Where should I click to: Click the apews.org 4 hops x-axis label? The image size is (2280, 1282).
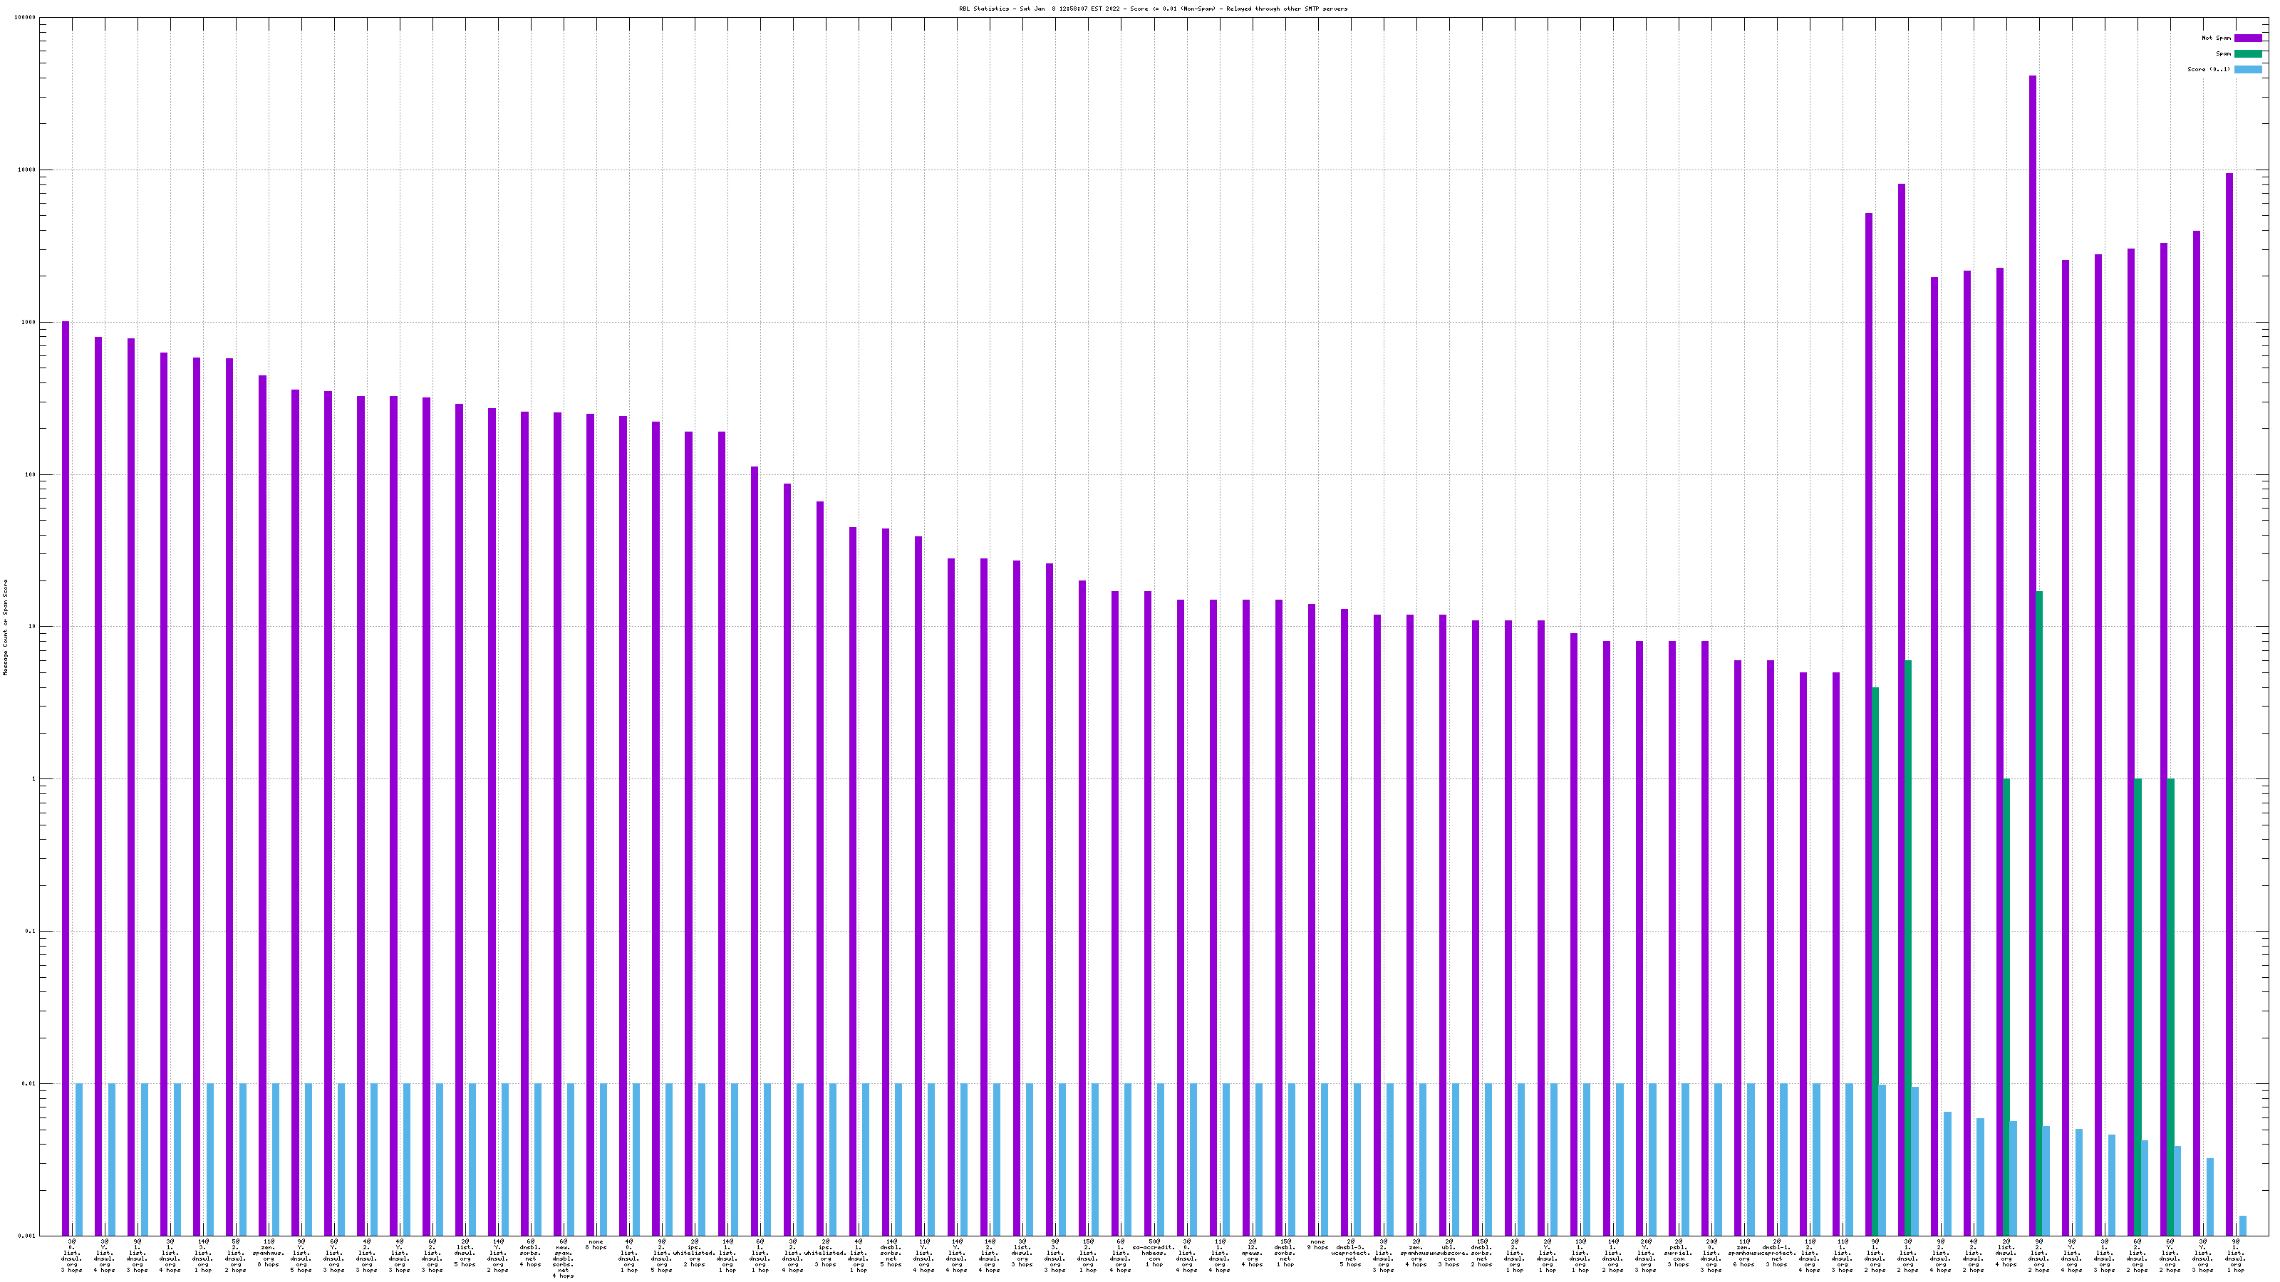[1253, 1253]
